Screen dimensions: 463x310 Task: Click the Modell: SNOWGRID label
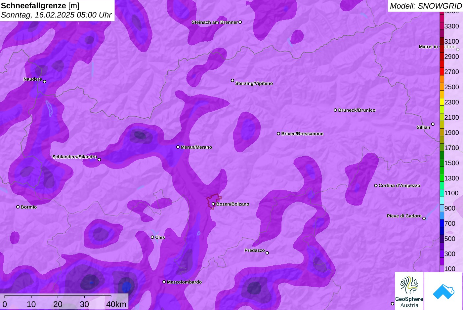(426, 6)
